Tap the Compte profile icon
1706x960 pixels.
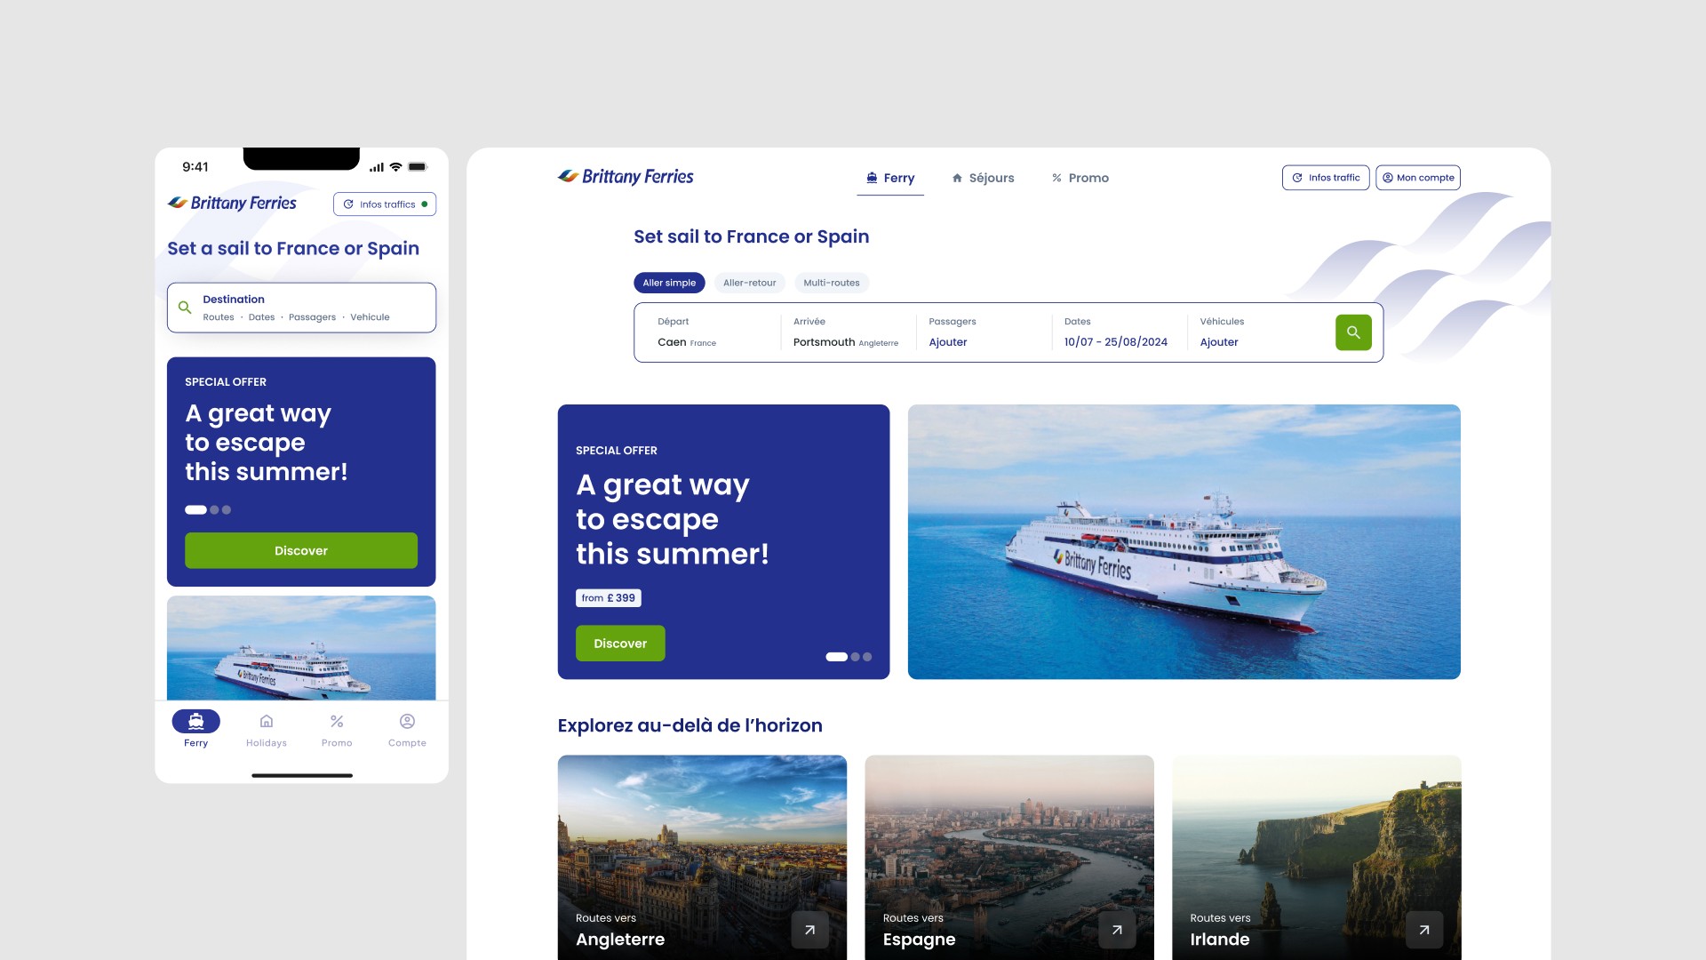point(407,721)
